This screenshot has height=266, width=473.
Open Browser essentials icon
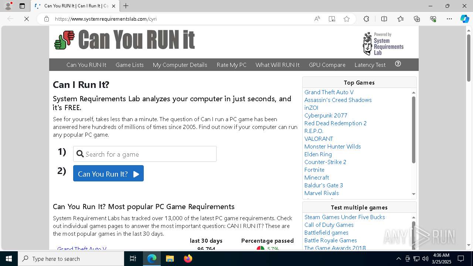pos(433,19)
